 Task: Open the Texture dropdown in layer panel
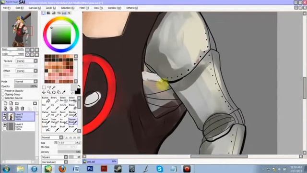click(27, 61)
